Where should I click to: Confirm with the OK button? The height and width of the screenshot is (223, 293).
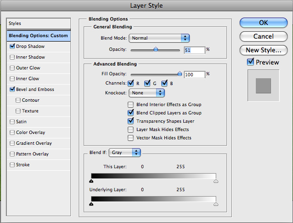tap(264, 23)
